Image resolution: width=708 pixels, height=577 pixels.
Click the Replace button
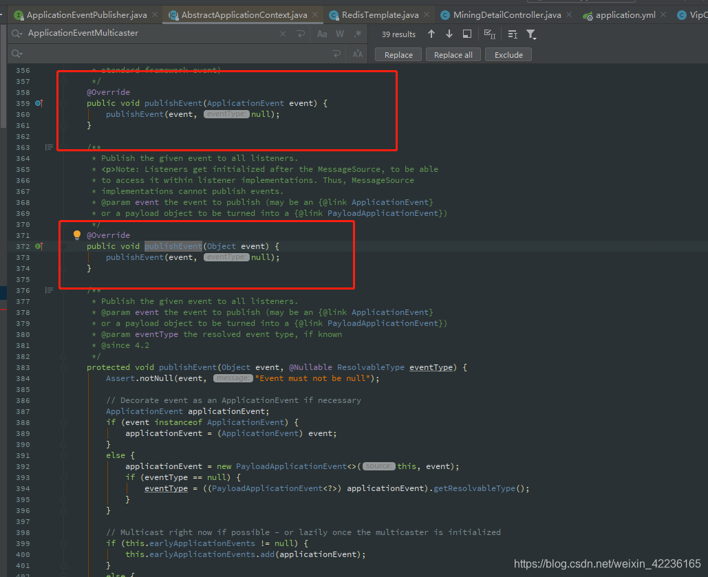click(398, 54)
